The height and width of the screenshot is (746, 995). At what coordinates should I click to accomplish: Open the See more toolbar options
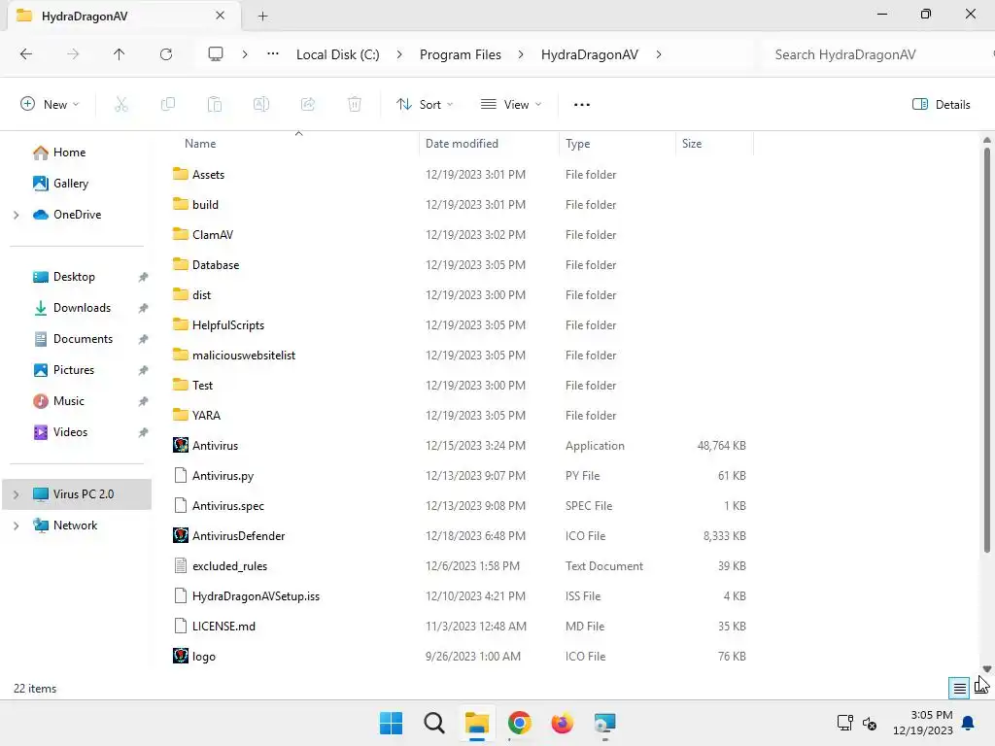[582, 105]
